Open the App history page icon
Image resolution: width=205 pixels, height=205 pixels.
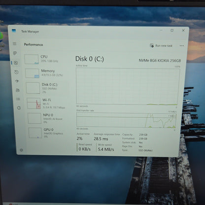click(16, 72)
